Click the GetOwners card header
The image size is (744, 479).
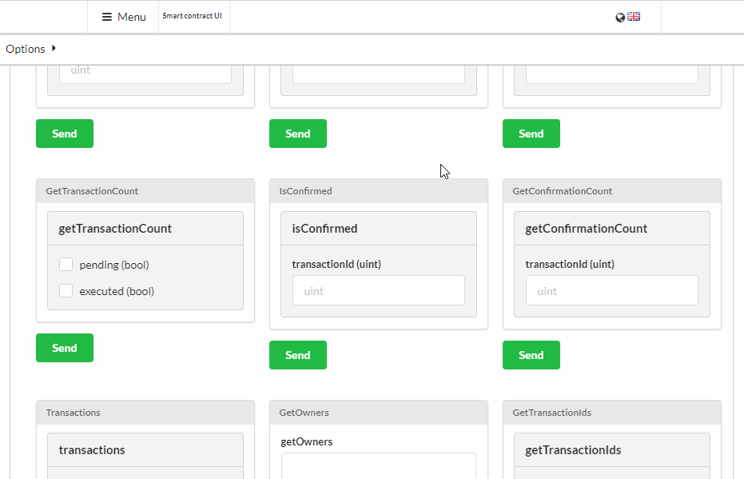point(379,413)
